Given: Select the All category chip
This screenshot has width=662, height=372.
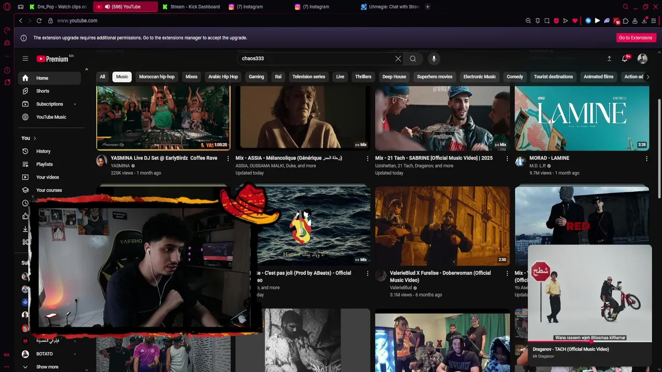Looking at the screenshot, I should [x=102, y=76].
